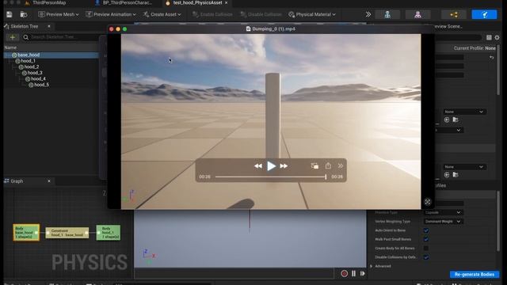Click the share icon in video player
The height and width of the screenshot is (285, 507).
(x=328, y=165)
